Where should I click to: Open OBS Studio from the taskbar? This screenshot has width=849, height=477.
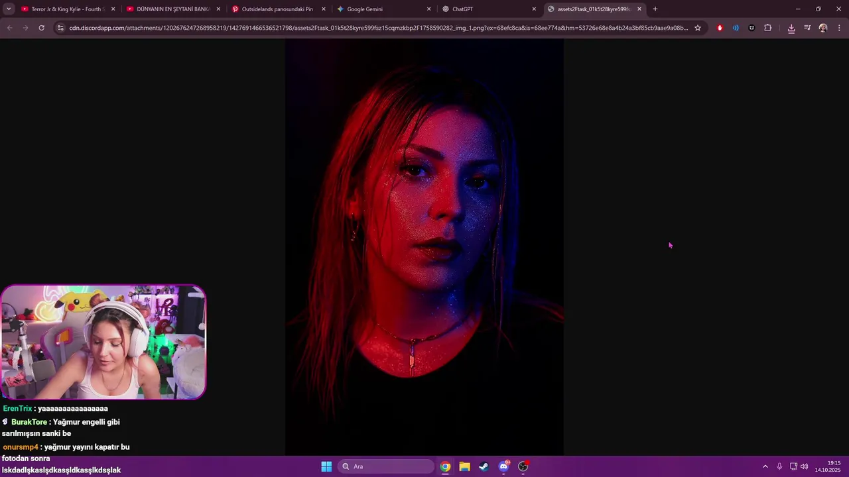click(x=523, y=466)
